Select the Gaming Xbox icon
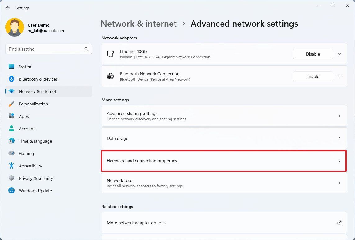 [11, 153]
